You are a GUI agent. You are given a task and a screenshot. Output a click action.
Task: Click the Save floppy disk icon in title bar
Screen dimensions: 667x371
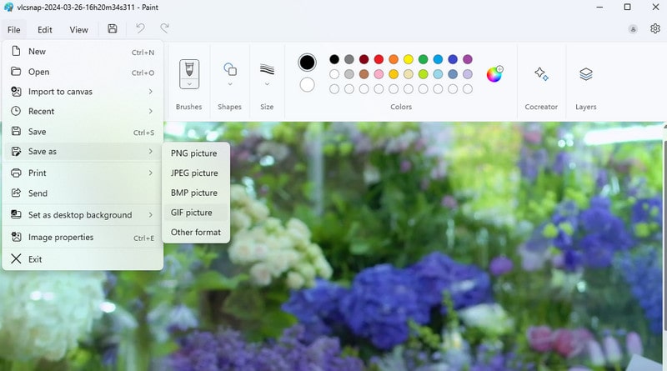[x=113, y=29]
